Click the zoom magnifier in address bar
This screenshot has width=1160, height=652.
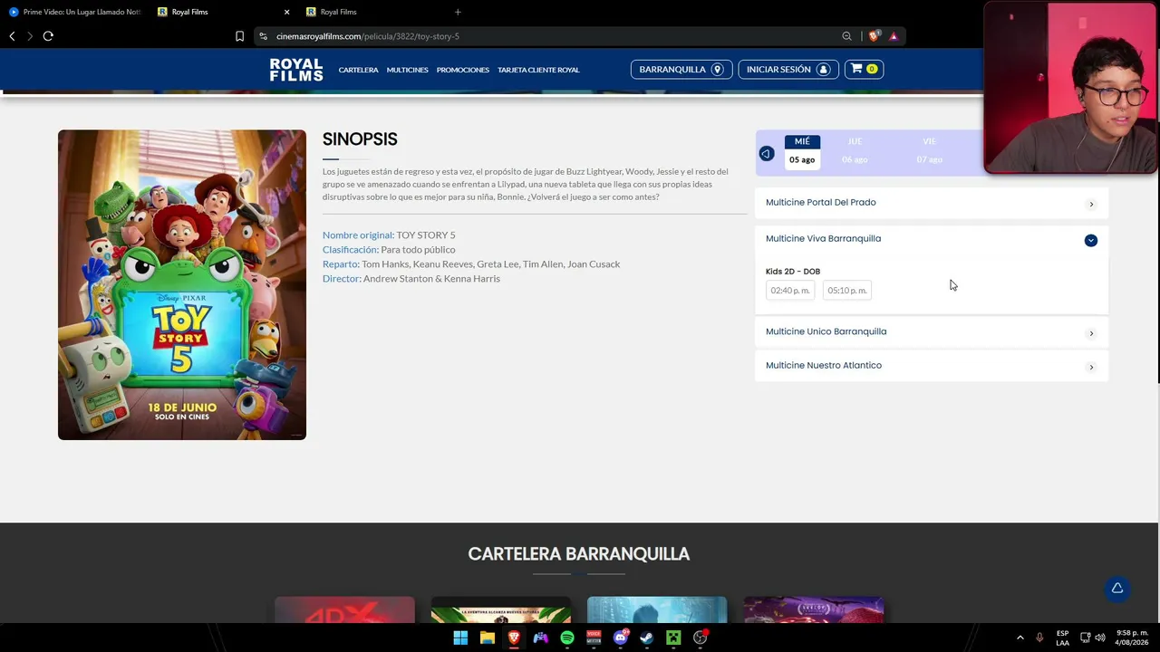[846, 36]
